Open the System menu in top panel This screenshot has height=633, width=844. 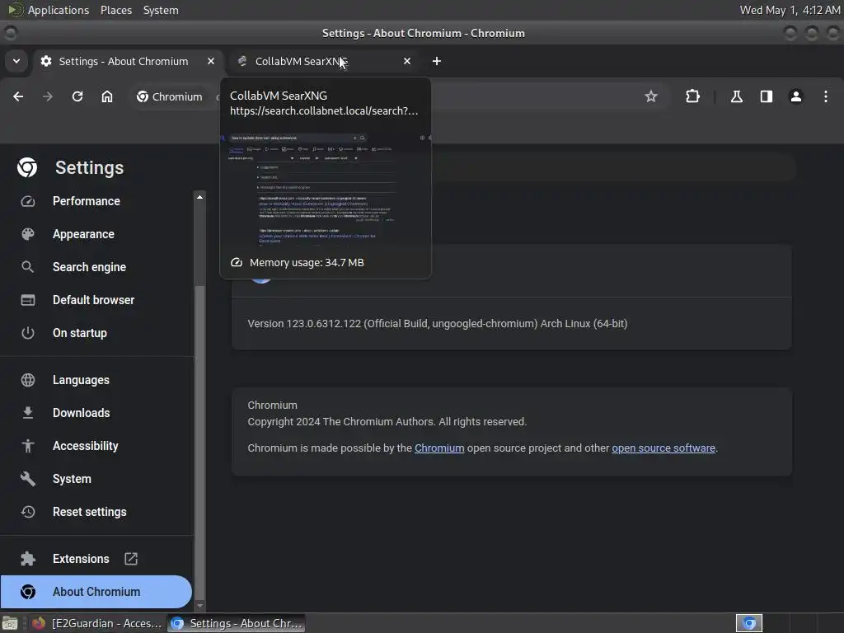pos(161,10)
